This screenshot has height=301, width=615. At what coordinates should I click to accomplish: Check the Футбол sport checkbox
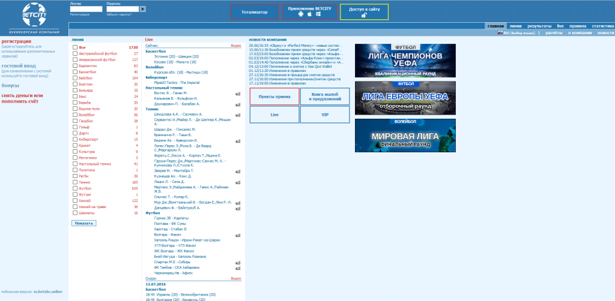(x=75, y=189)
